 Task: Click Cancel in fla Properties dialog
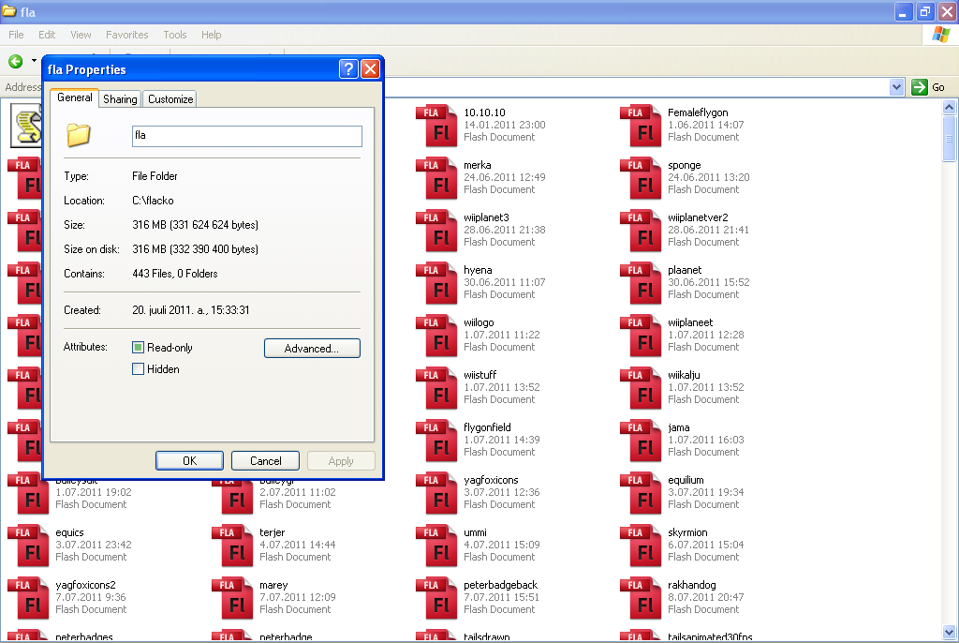(265, 461)
